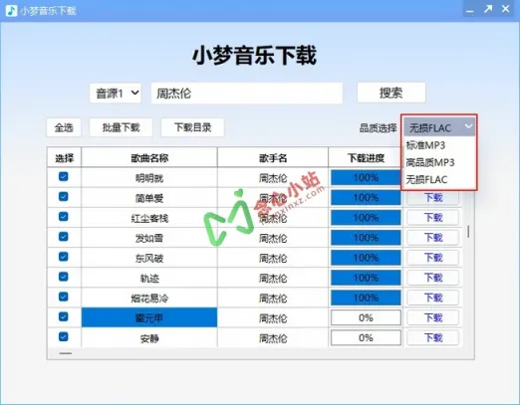Viewport: 520px width, 405px height.
Task: Minimize the 小梦音乐下载 window
Action: point(469,11)
